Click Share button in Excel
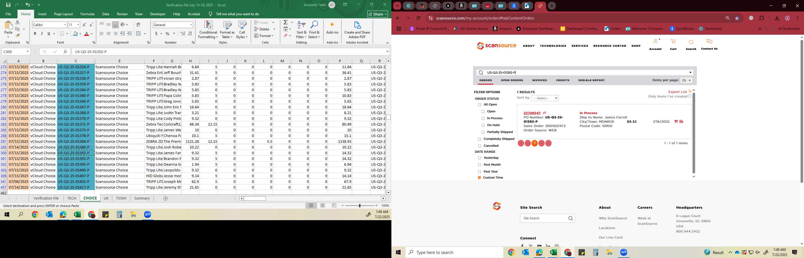The width and height of the screenshot is (804, 258). [x=377, y=14]
